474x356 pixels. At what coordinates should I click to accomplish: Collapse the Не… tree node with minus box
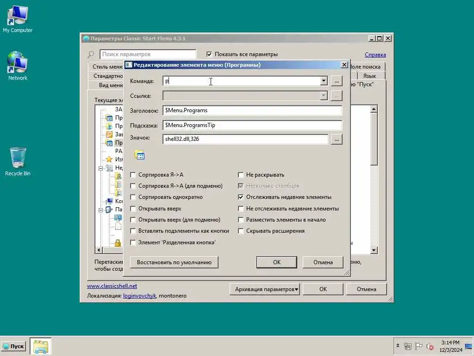pos(100,168)
